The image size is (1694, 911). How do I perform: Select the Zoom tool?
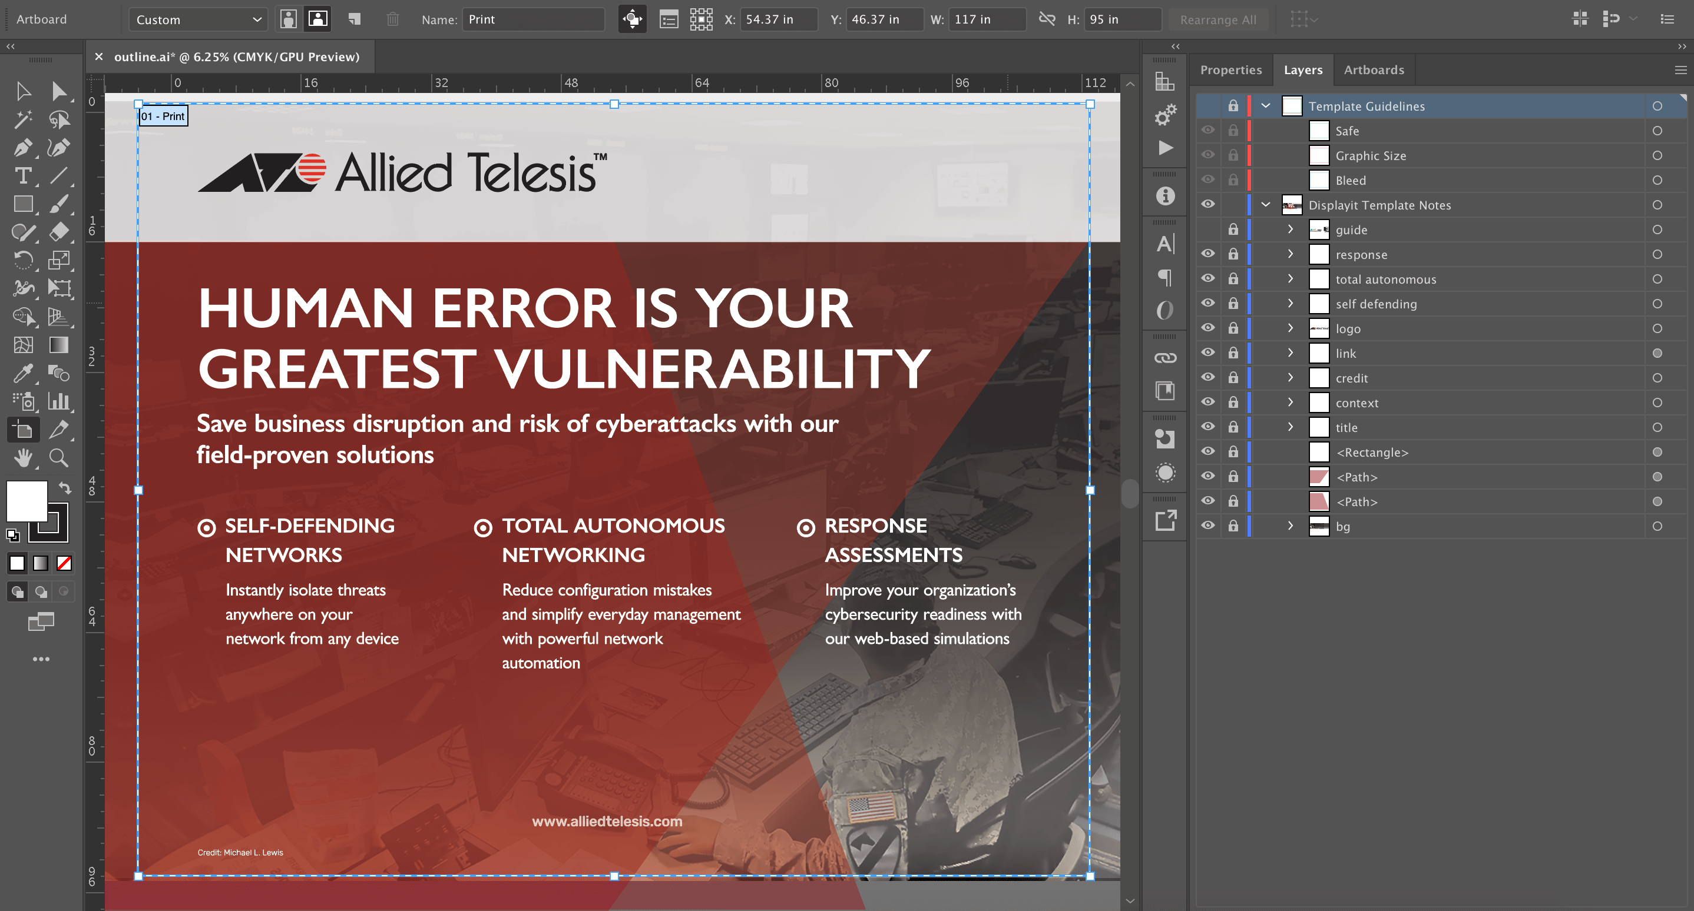click(58, 458)
